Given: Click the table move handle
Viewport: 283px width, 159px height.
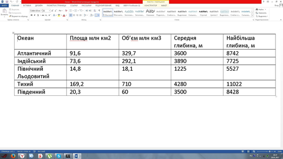Looking at the screenshot, I should 13,33.
